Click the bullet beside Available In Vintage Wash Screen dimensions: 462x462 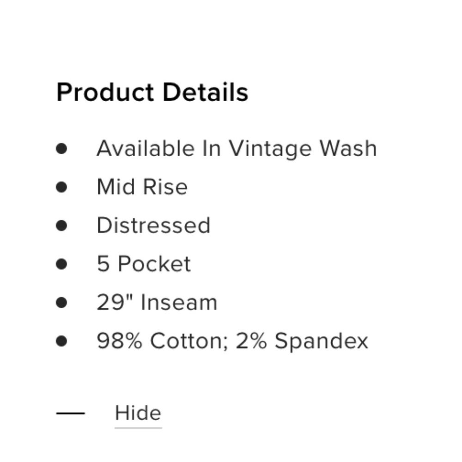coord(61,149)
